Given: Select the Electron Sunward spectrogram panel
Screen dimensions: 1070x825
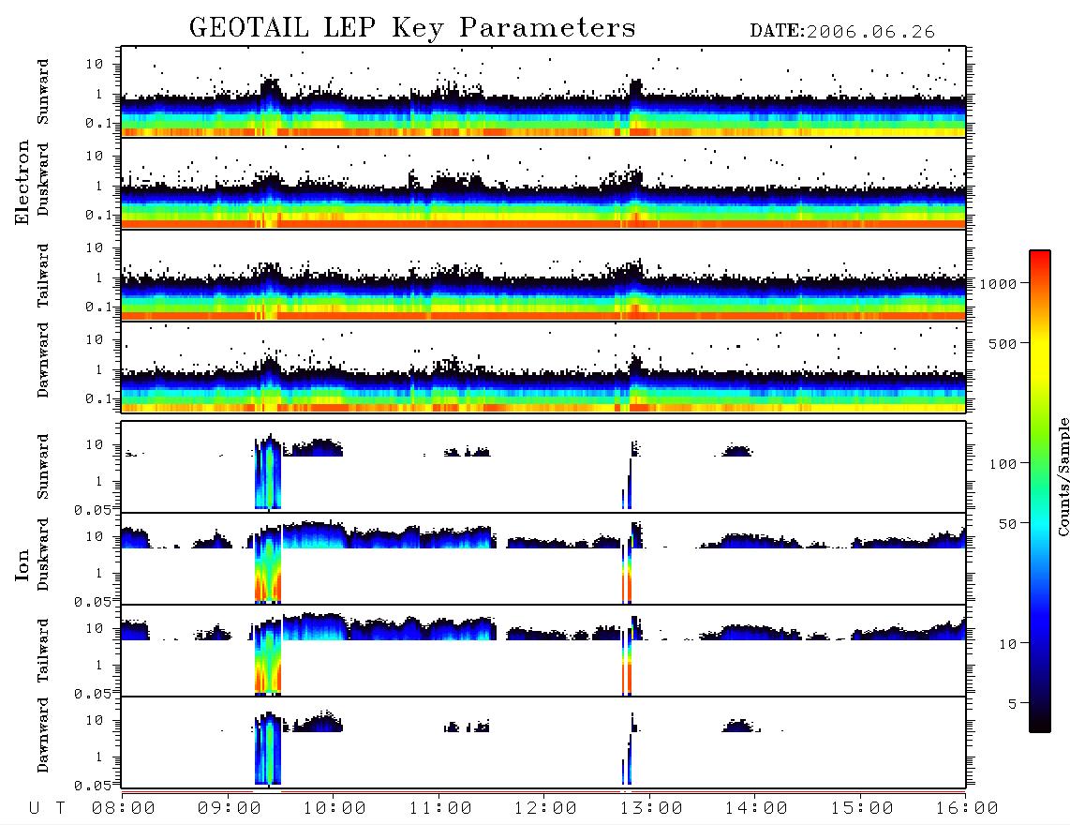Looking at the screenshot, I should click(x=543, y=92).
